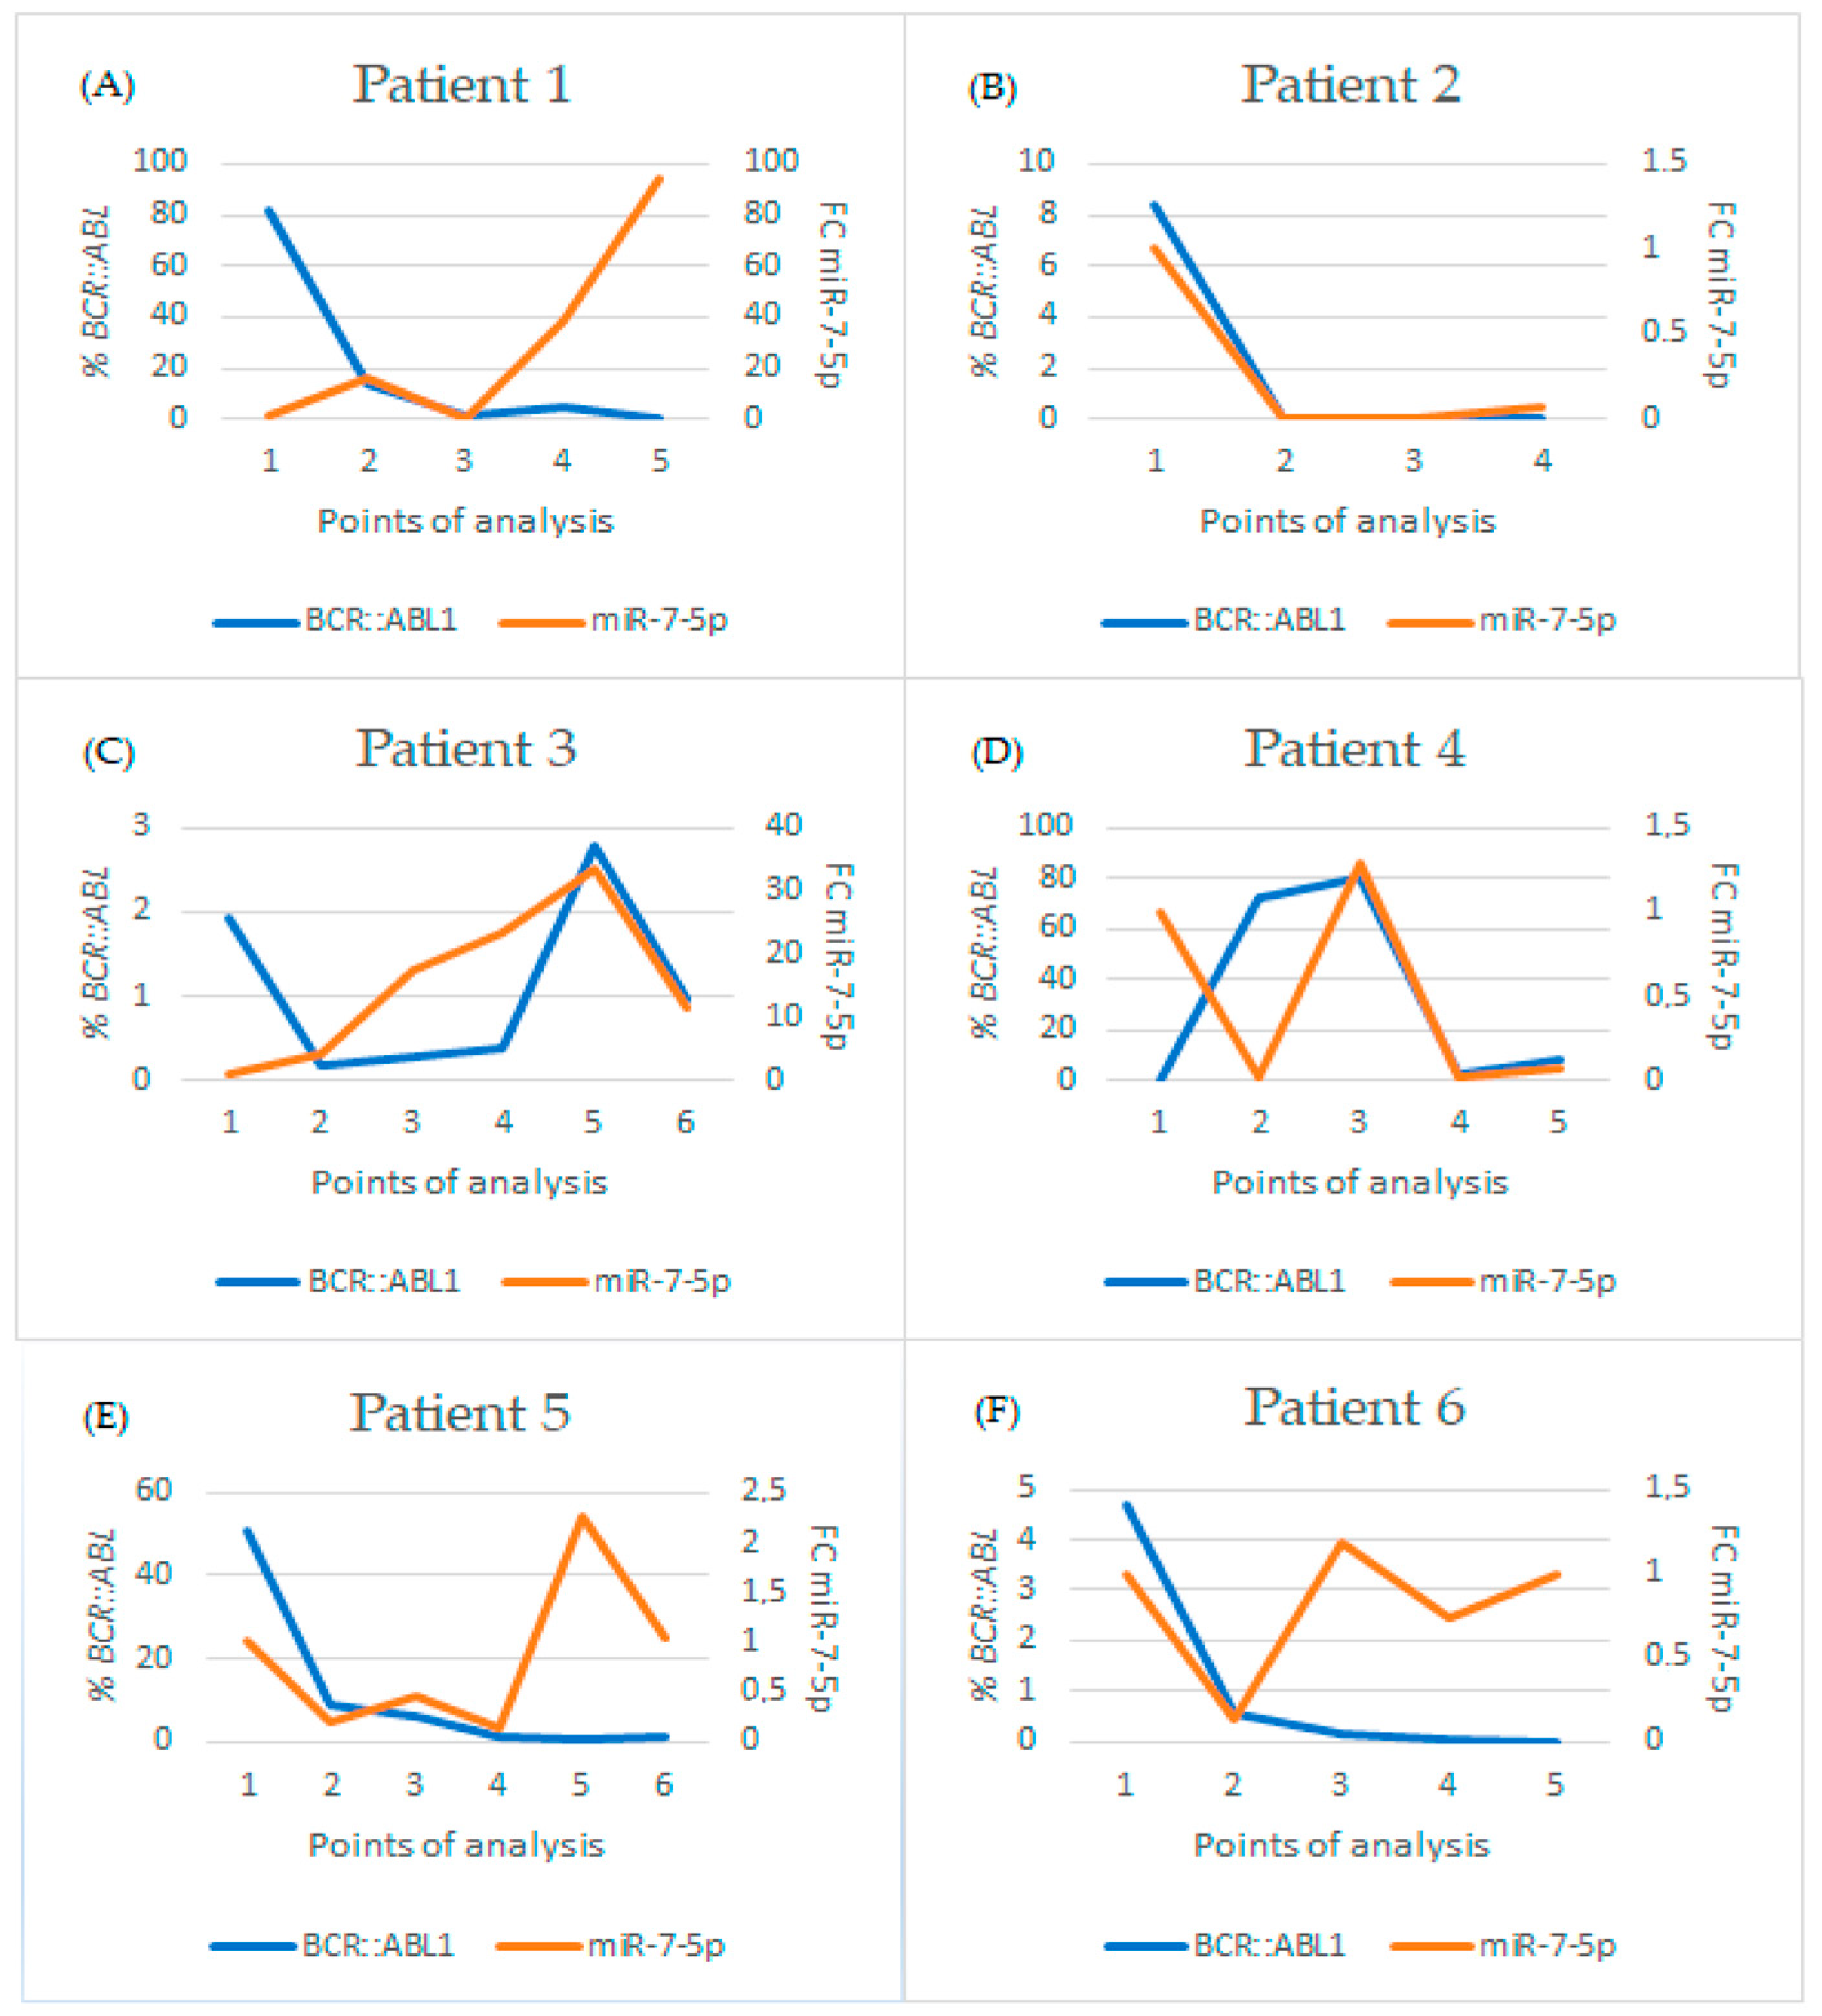Select the Patient 4 chart heading
1822x2016 pixels.
1354,749
